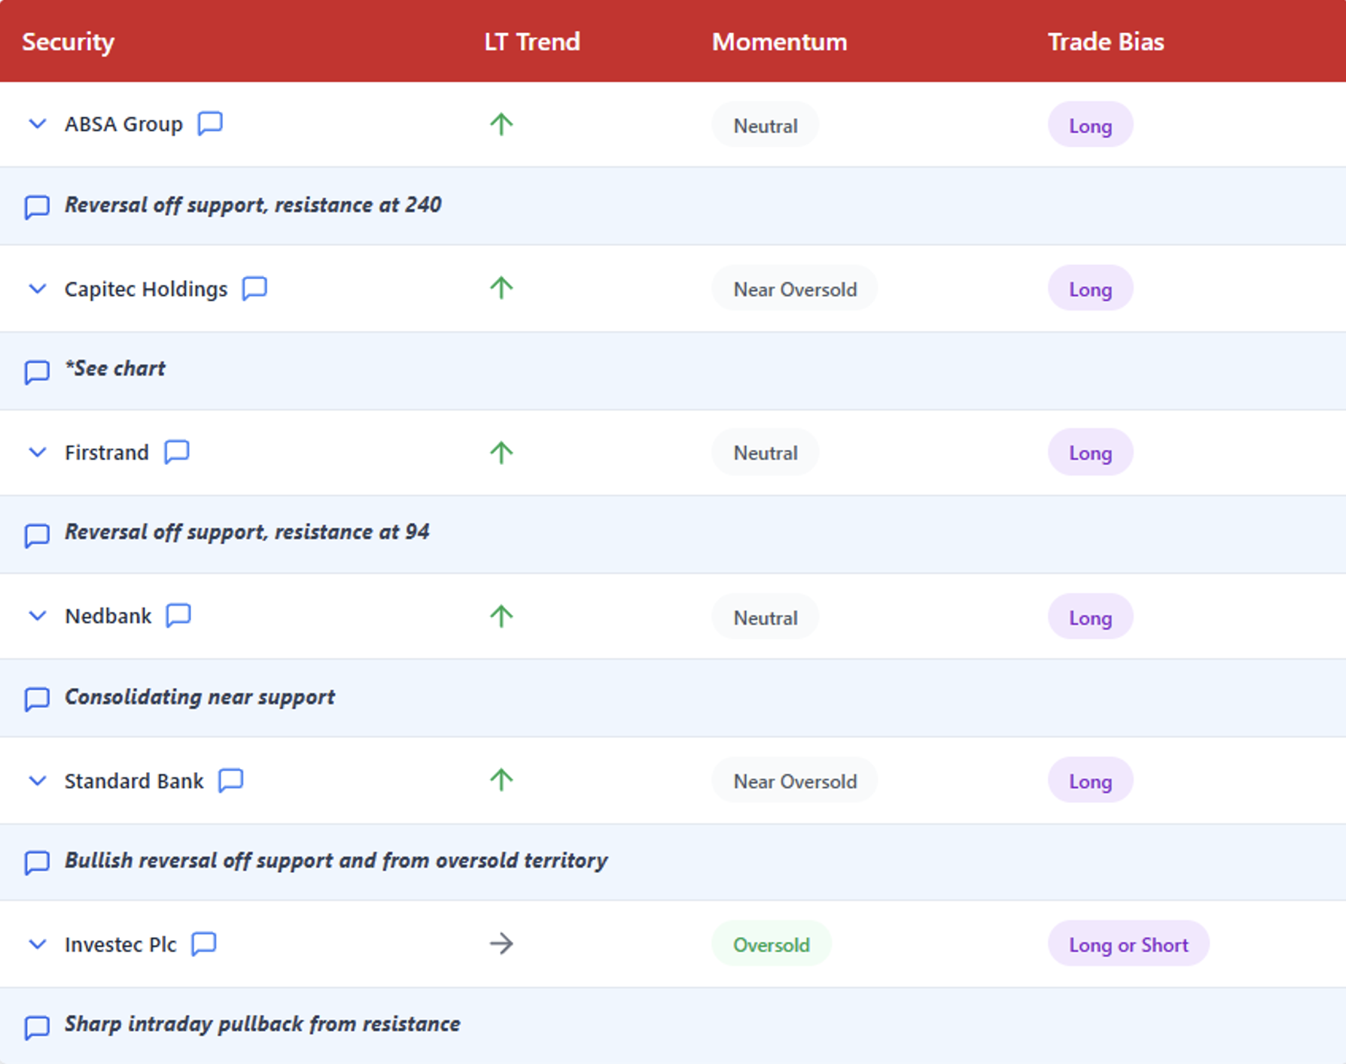Click 'Sharp intraday pullback from resistance' note text
Image resolution: width=1346 pixels, height=1064 pixels.
coord(262,1024)
